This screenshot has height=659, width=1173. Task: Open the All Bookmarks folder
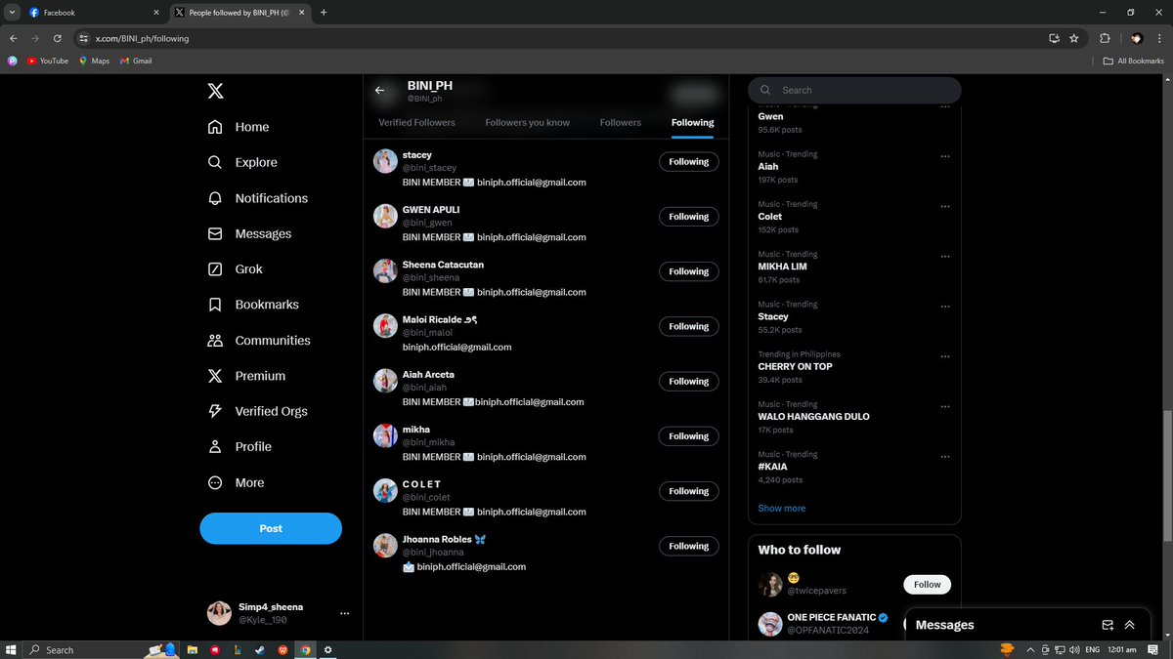[1134, 61]
